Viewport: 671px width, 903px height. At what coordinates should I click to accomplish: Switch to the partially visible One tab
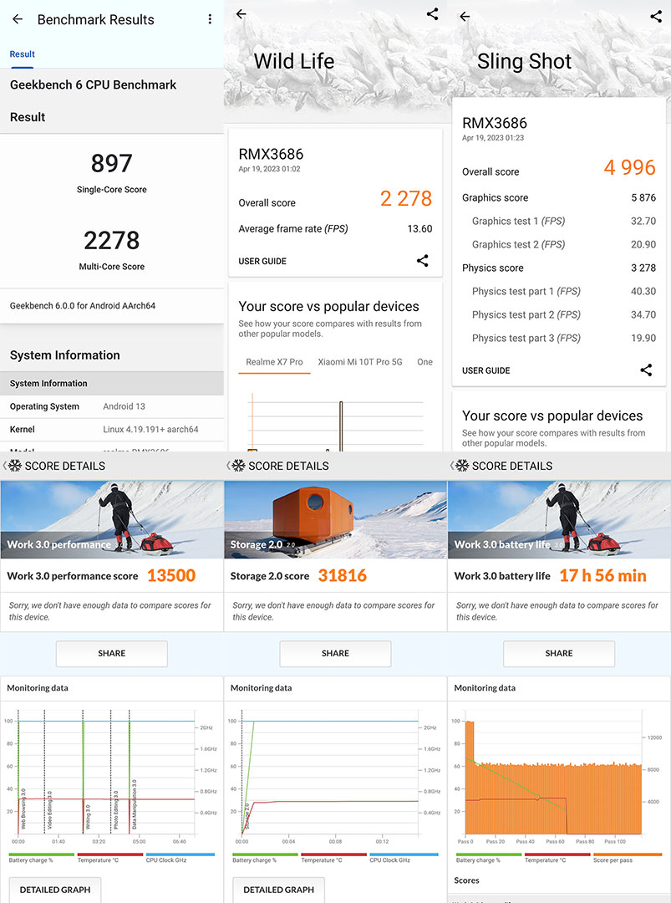click(x=424, y=362)
